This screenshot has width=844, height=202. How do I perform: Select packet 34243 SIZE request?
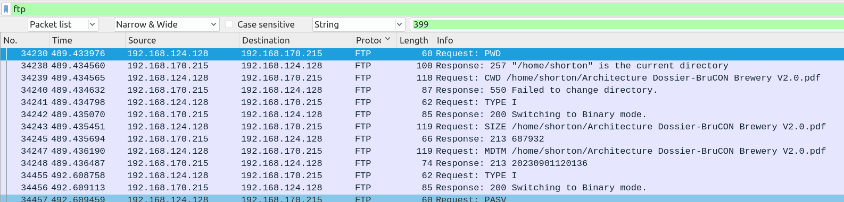tap(422, 127)
